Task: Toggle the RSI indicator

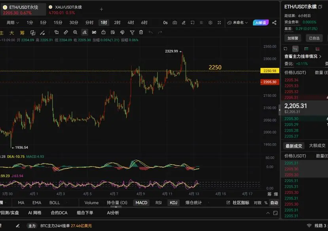Action: pyautogui.click(x=158, y=203)
